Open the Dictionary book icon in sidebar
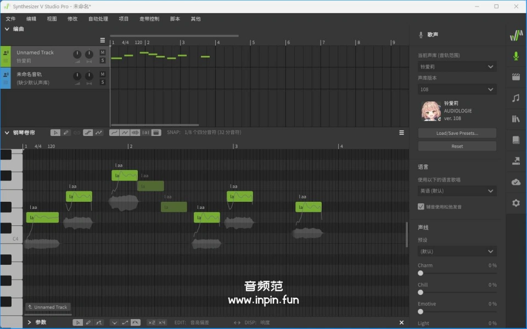 (516, 140)
